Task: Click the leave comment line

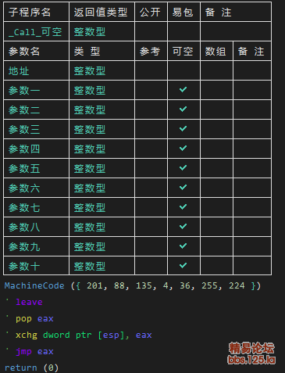Action: (29, 302)
